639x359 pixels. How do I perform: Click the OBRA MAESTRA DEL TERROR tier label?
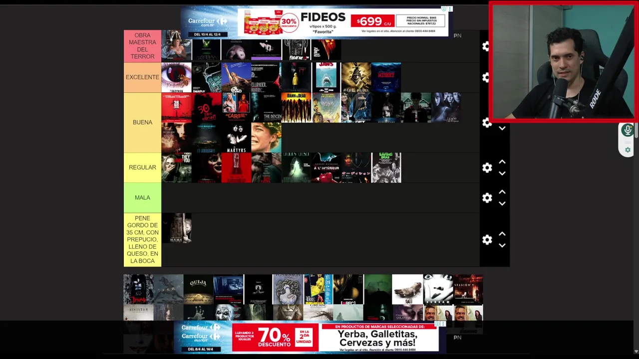(x=142, y=46)
